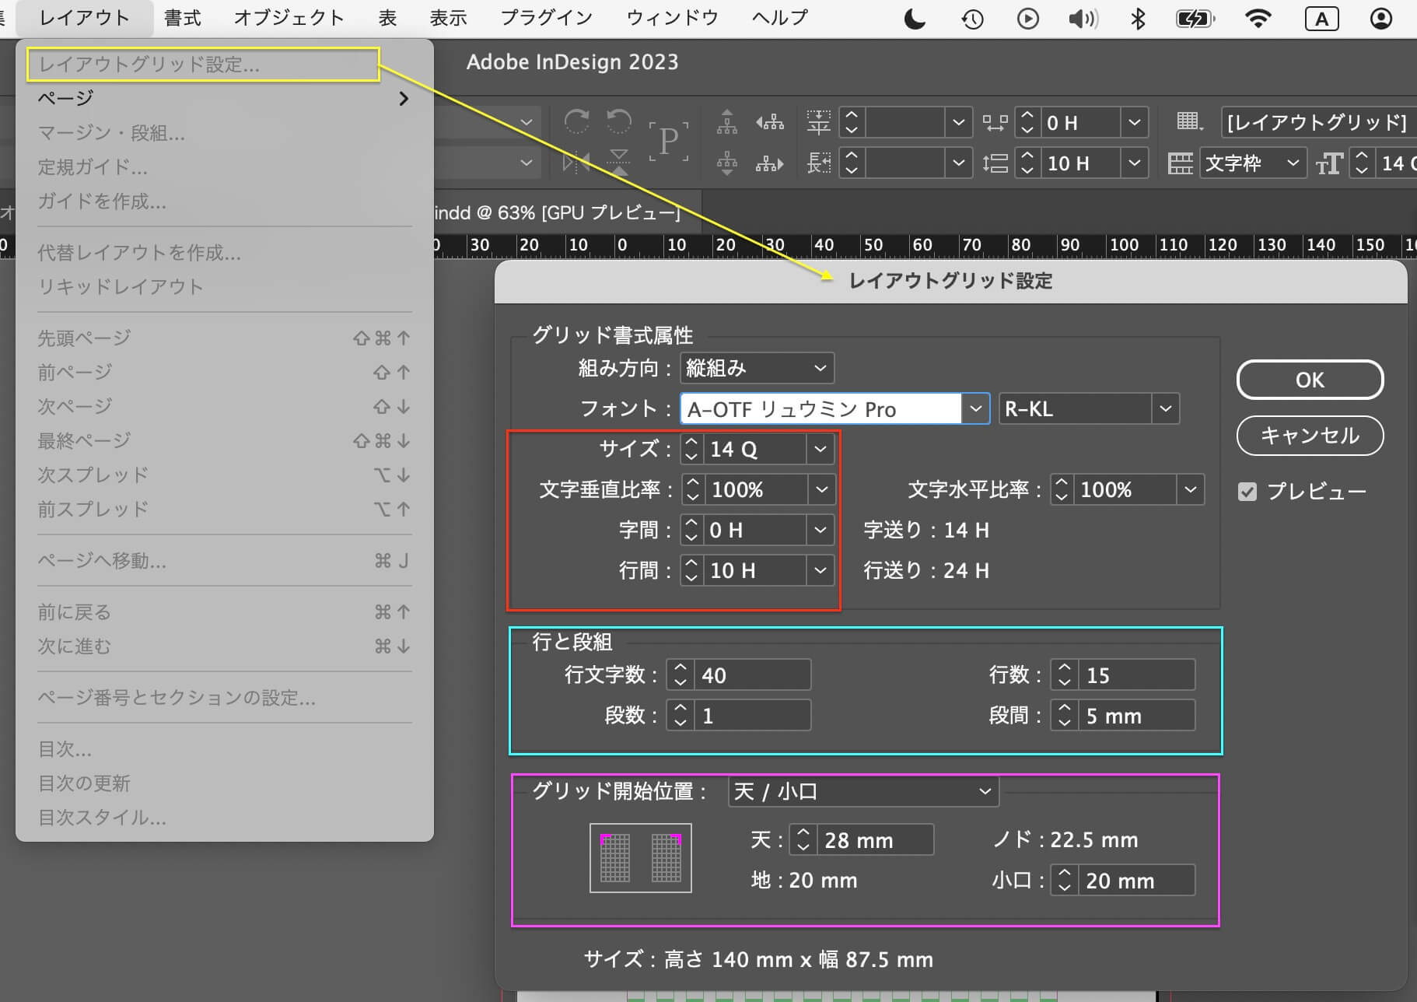
Task: Click the rotate counterclockwise icon
Action: (619, 121)
